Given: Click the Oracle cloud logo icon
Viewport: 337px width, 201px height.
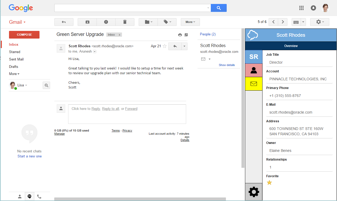Looking at the screenshot, I should click(252, 35).
